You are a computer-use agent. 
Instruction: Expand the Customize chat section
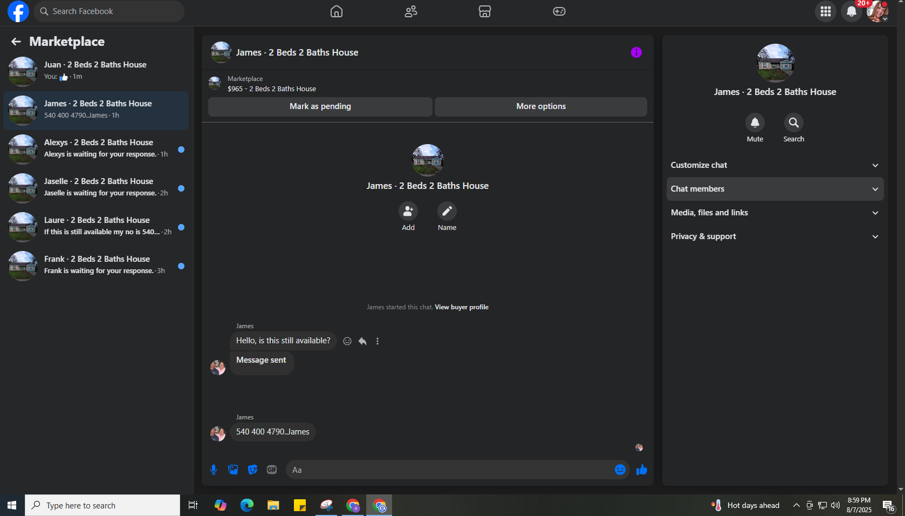pyautogui.click(x=775, y=165)
